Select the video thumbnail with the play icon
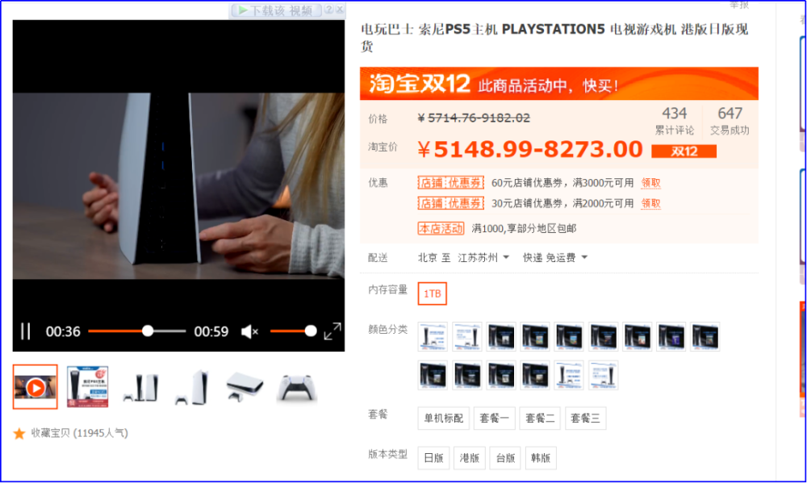The image size is (807, 483). pyautogui.click(x=35, y=387)
